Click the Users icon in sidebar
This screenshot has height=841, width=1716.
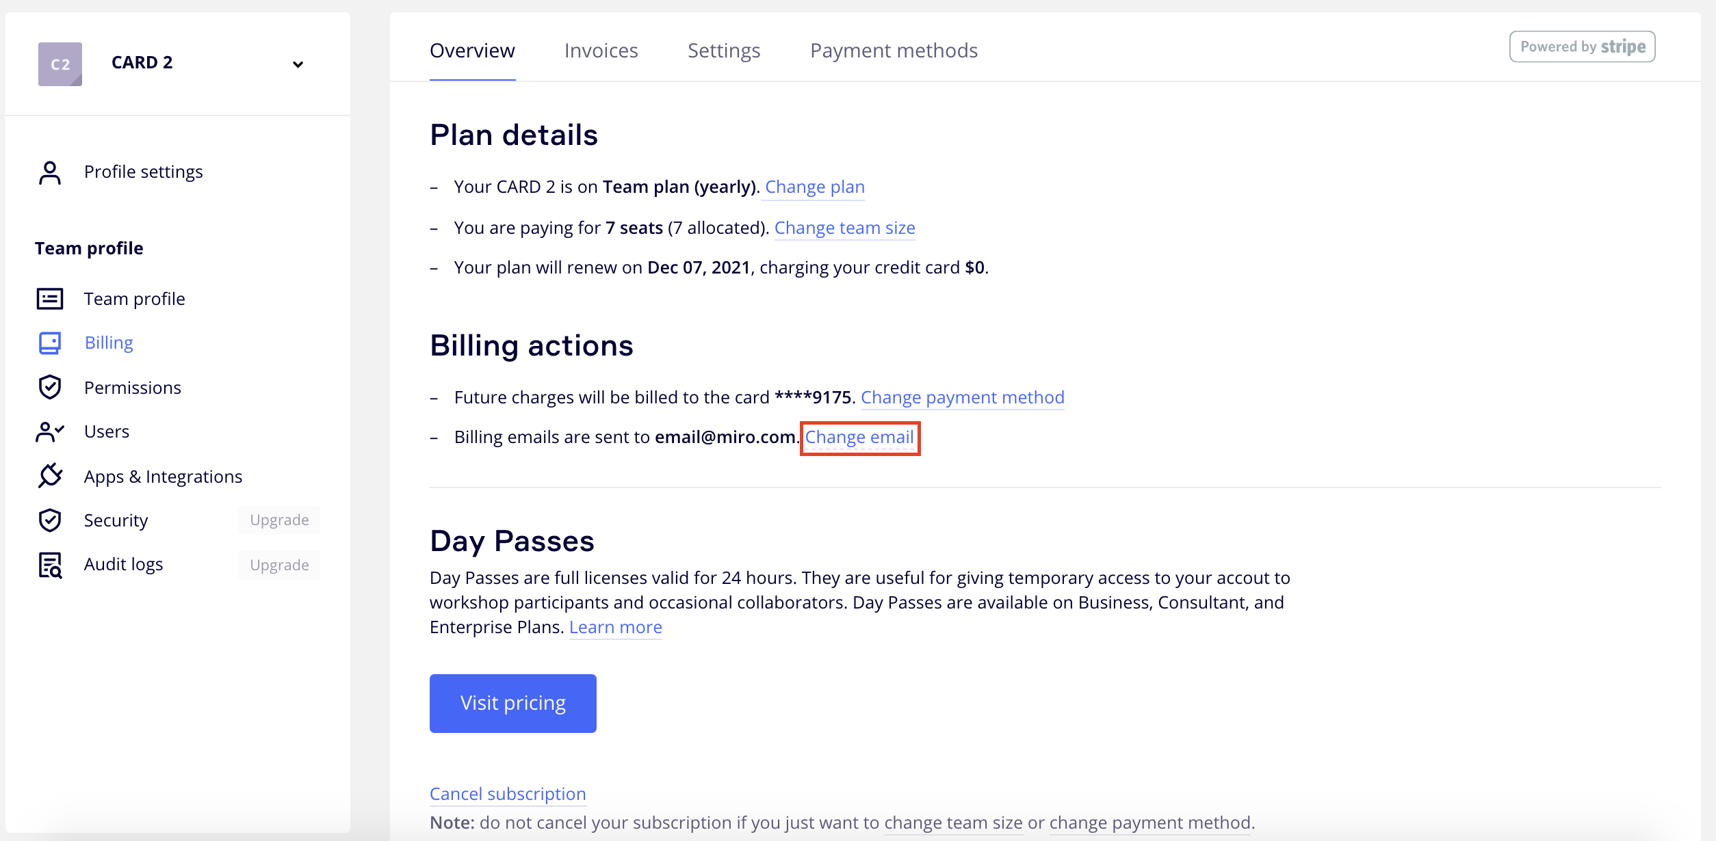[50, 431]
